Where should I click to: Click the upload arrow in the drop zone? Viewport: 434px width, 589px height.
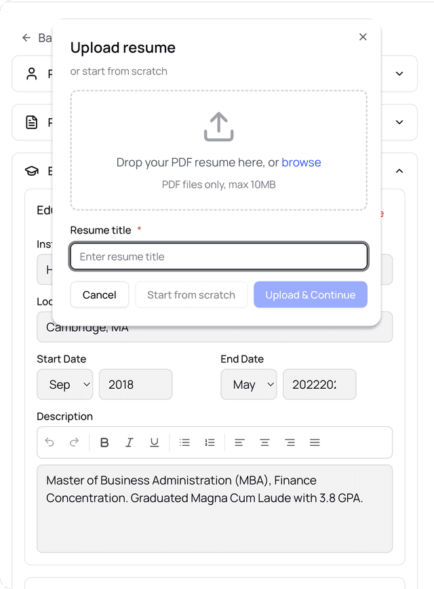[x=218, y=127]
